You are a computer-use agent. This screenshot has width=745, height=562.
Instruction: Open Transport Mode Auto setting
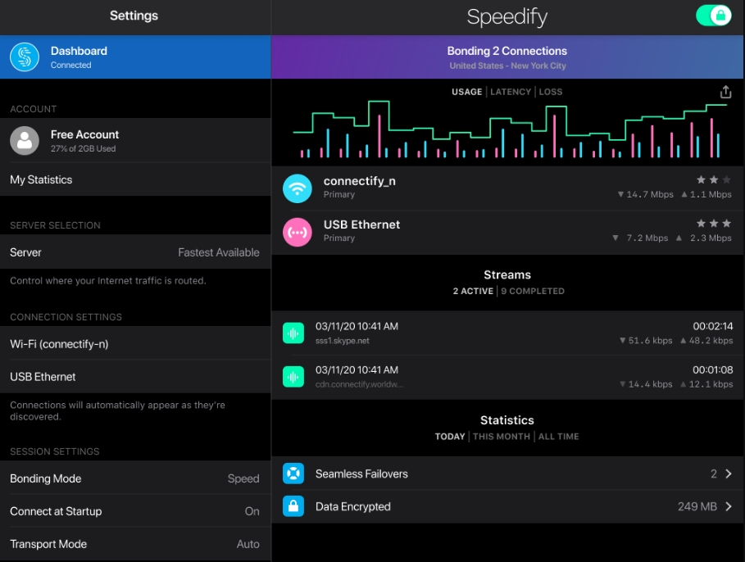point(135,543)
